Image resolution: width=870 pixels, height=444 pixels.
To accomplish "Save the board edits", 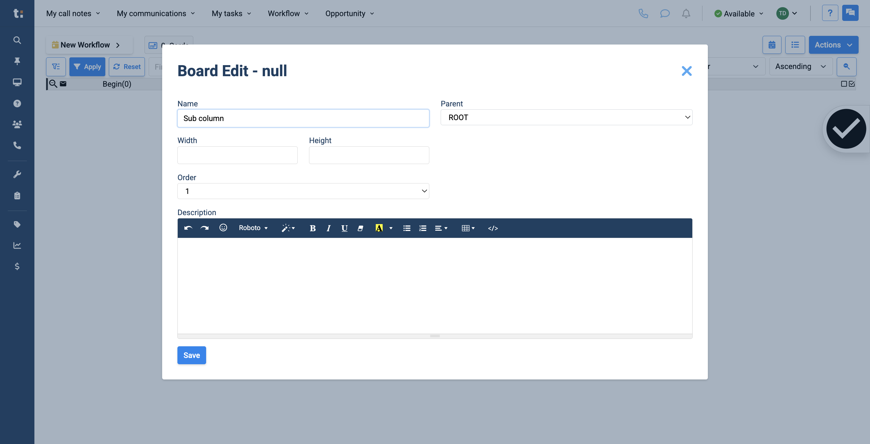I will pos(191,355).
